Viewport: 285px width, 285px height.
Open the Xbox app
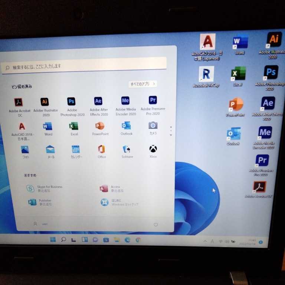coord(153,151)
